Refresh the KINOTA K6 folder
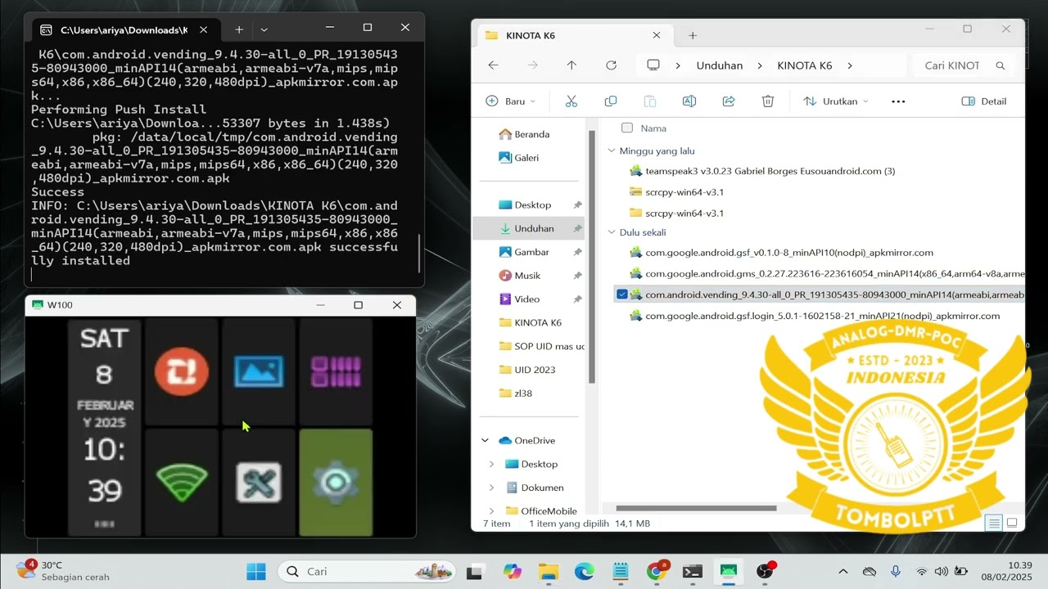The image size is (1048, 589). [611, 65]
